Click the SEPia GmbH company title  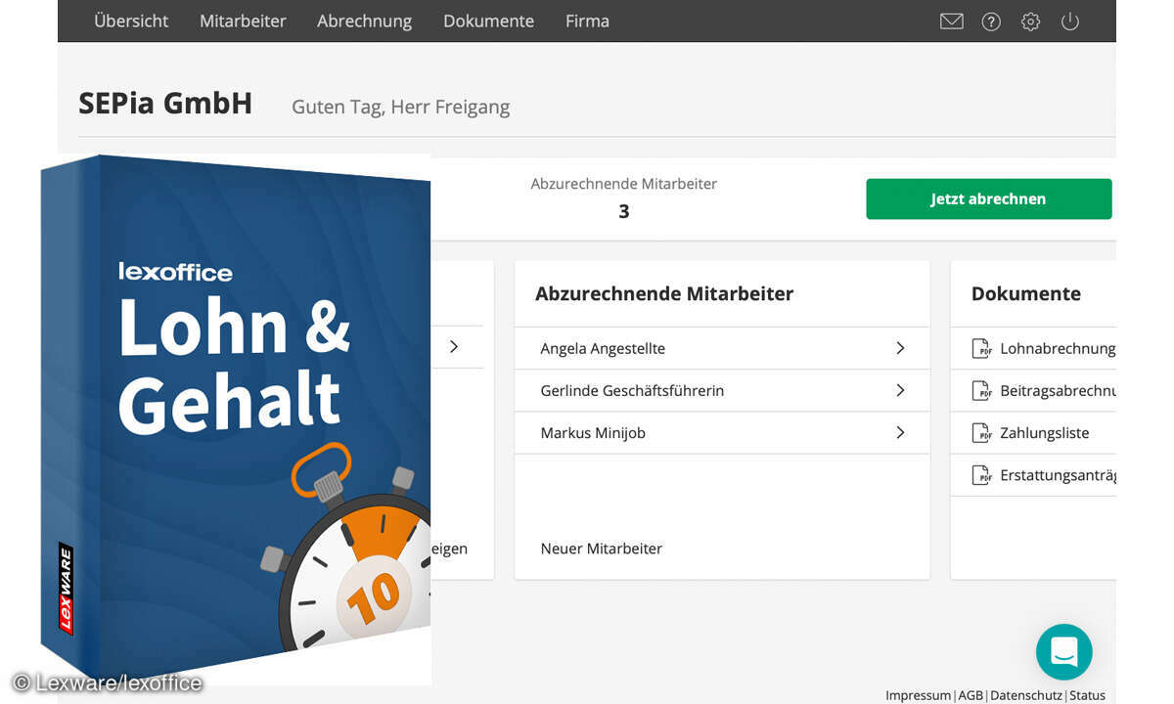pos(165,103)
